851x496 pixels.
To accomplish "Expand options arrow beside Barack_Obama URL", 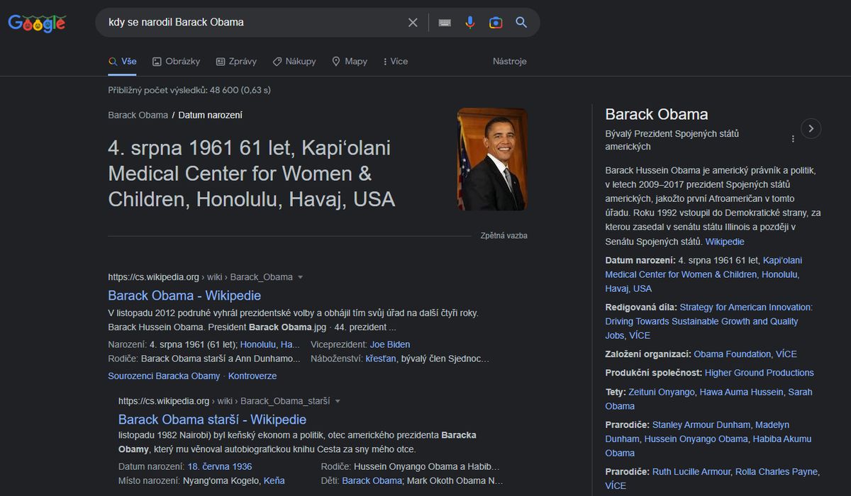I will (x=300, y=277).
